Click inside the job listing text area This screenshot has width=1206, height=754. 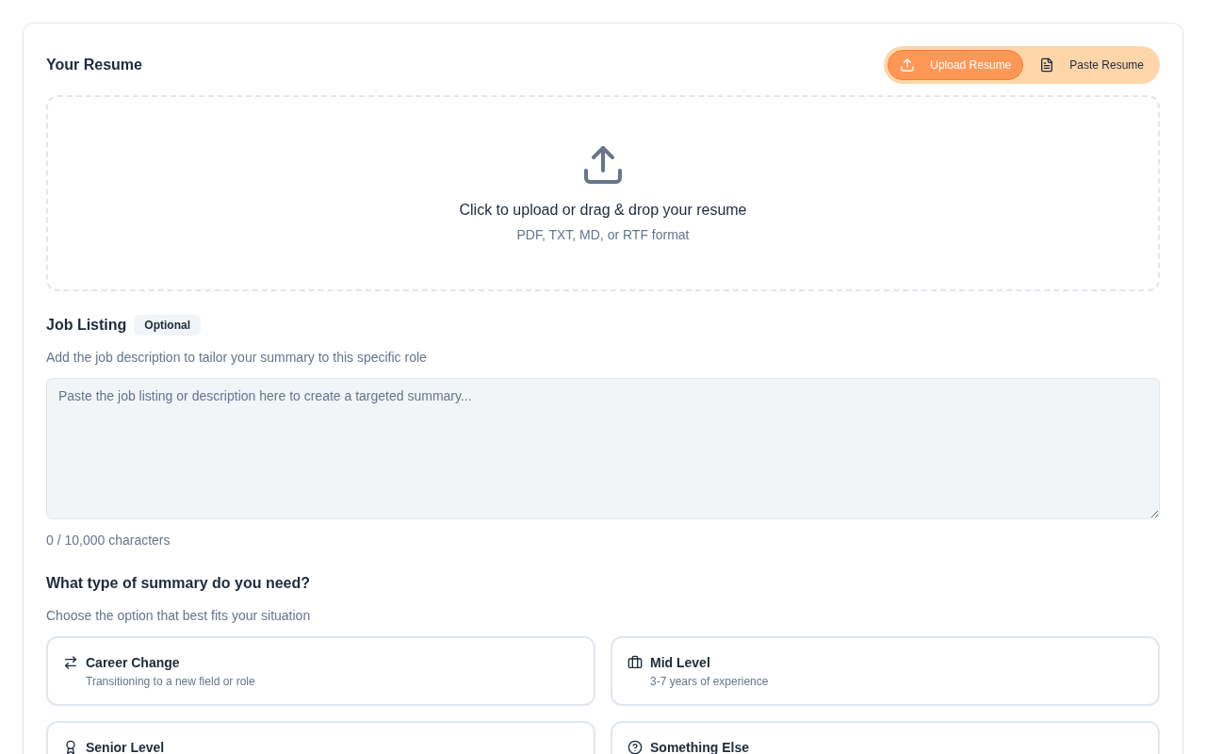(x=603, y=449)
